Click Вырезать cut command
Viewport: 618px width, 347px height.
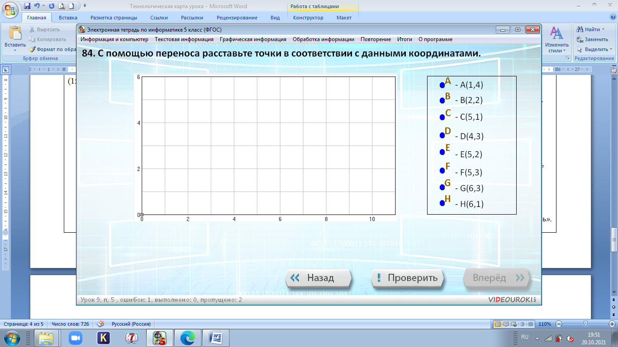tap(45, 29)
